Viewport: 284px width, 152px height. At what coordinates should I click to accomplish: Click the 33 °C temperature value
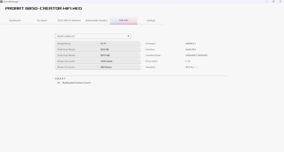click(x=103, y=44)
